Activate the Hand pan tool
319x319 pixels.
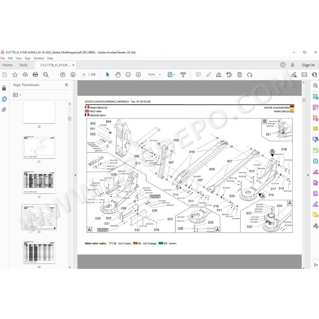pyautogui.click(x=118, y=75)
